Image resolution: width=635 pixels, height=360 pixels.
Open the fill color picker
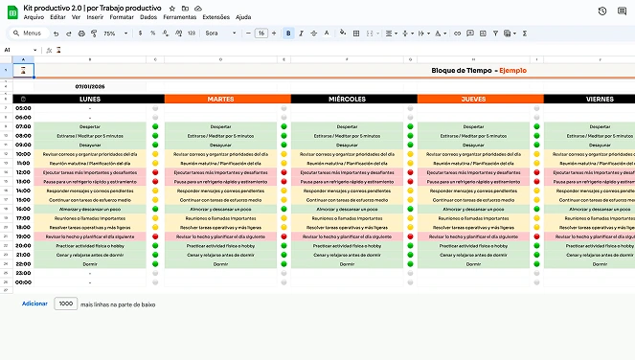pyautogui.click(x=343, y=34)
